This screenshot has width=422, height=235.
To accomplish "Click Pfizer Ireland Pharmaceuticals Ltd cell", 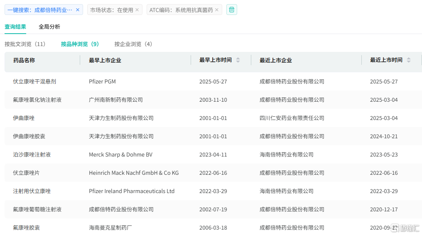I will click(132, 191).
